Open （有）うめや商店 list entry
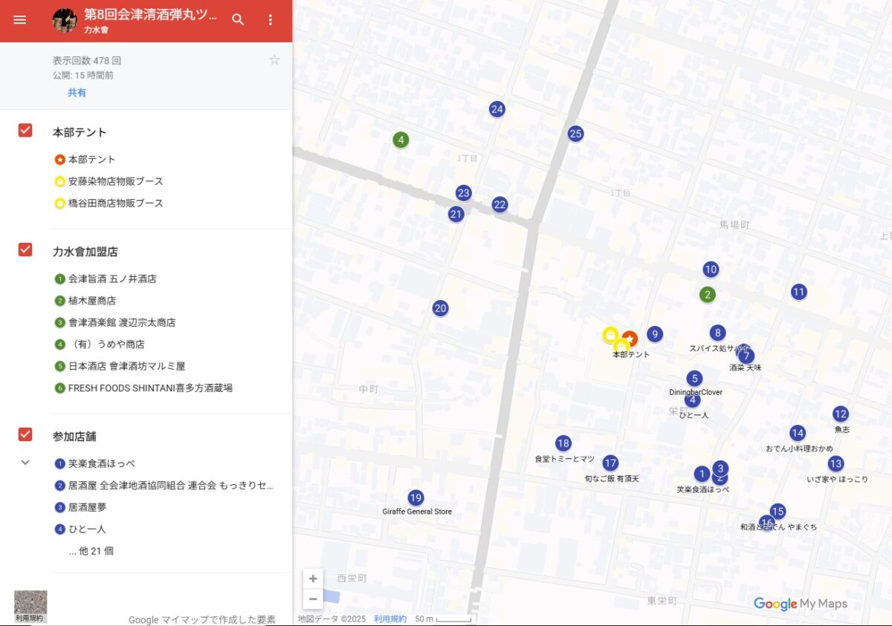892x626 pixels. pyautogui.click(x=106, y=345)
